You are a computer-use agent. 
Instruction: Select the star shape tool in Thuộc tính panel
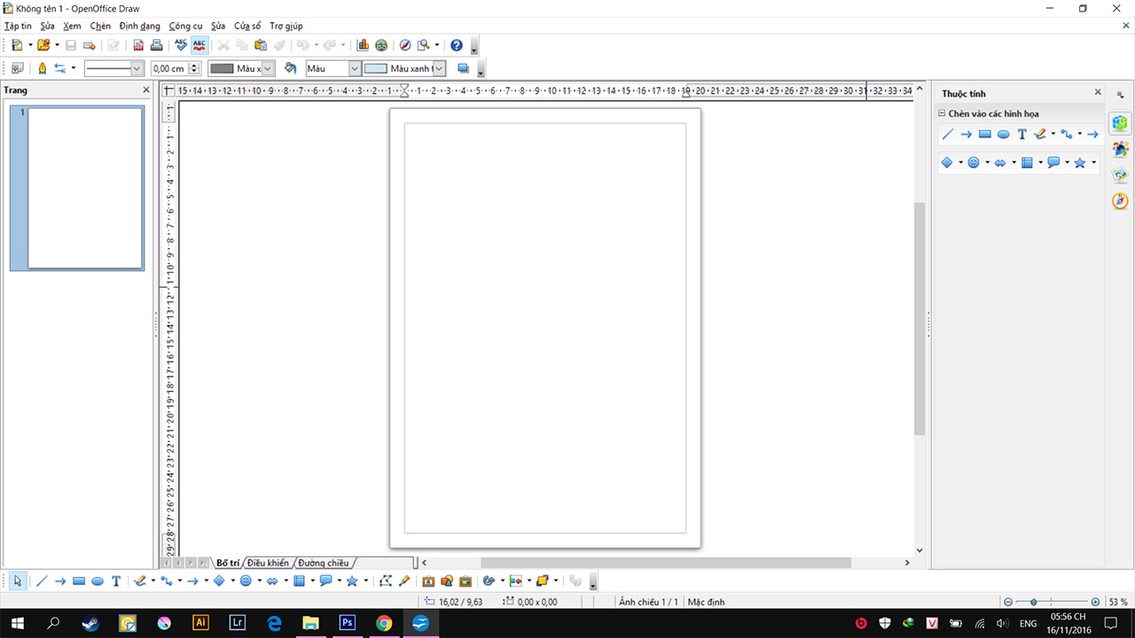point(1080,162)
